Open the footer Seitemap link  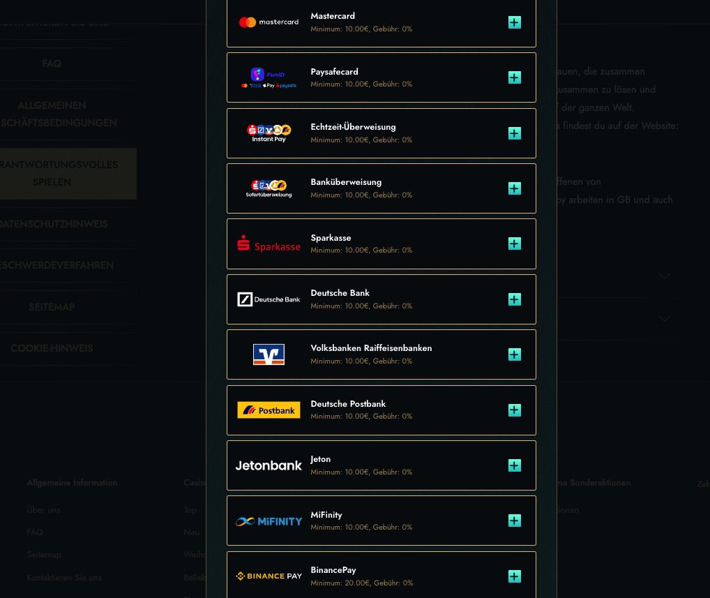pos(44,555)
